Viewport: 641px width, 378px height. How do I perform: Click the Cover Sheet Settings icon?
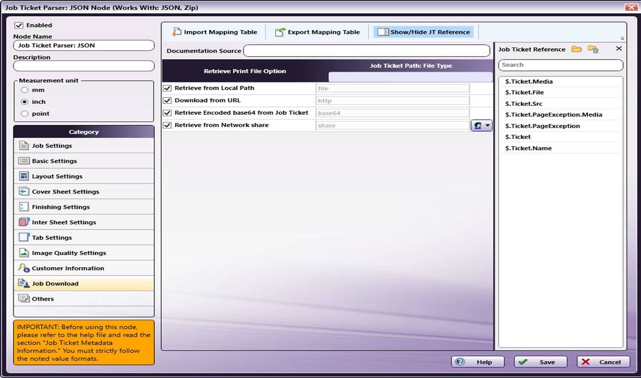click(x=24, y=191)
